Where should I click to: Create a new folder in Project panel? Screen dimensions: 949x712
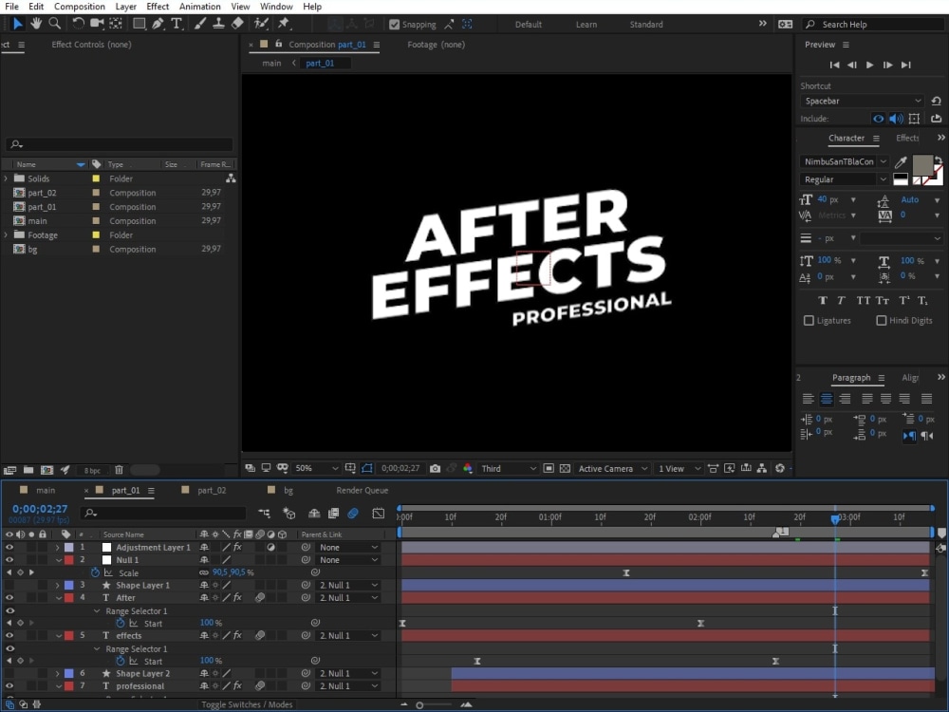[x=28, y=470]
